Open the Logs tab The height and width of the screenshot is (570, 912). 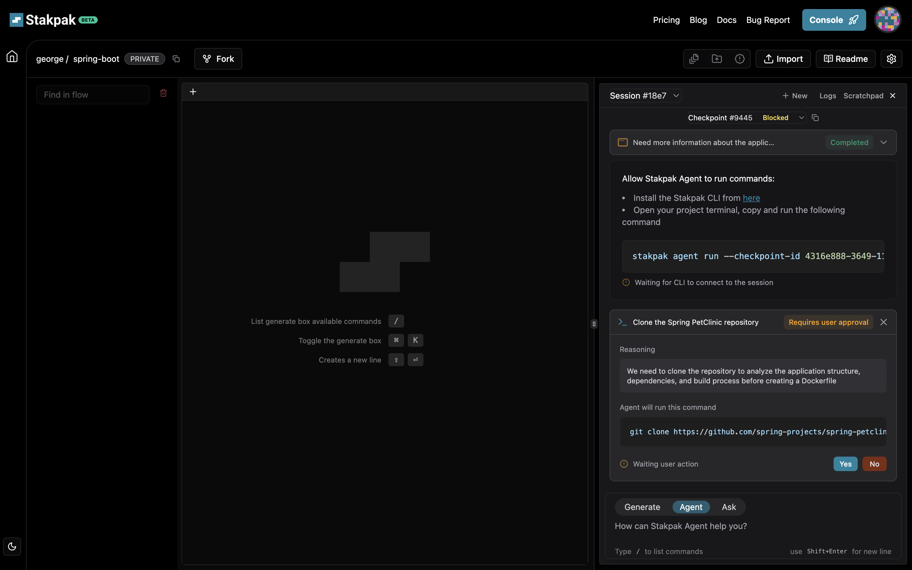827,96
